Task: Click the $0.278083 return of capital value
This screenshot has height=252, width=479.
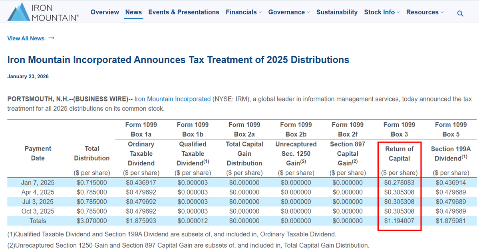Action: coord(399,183)
